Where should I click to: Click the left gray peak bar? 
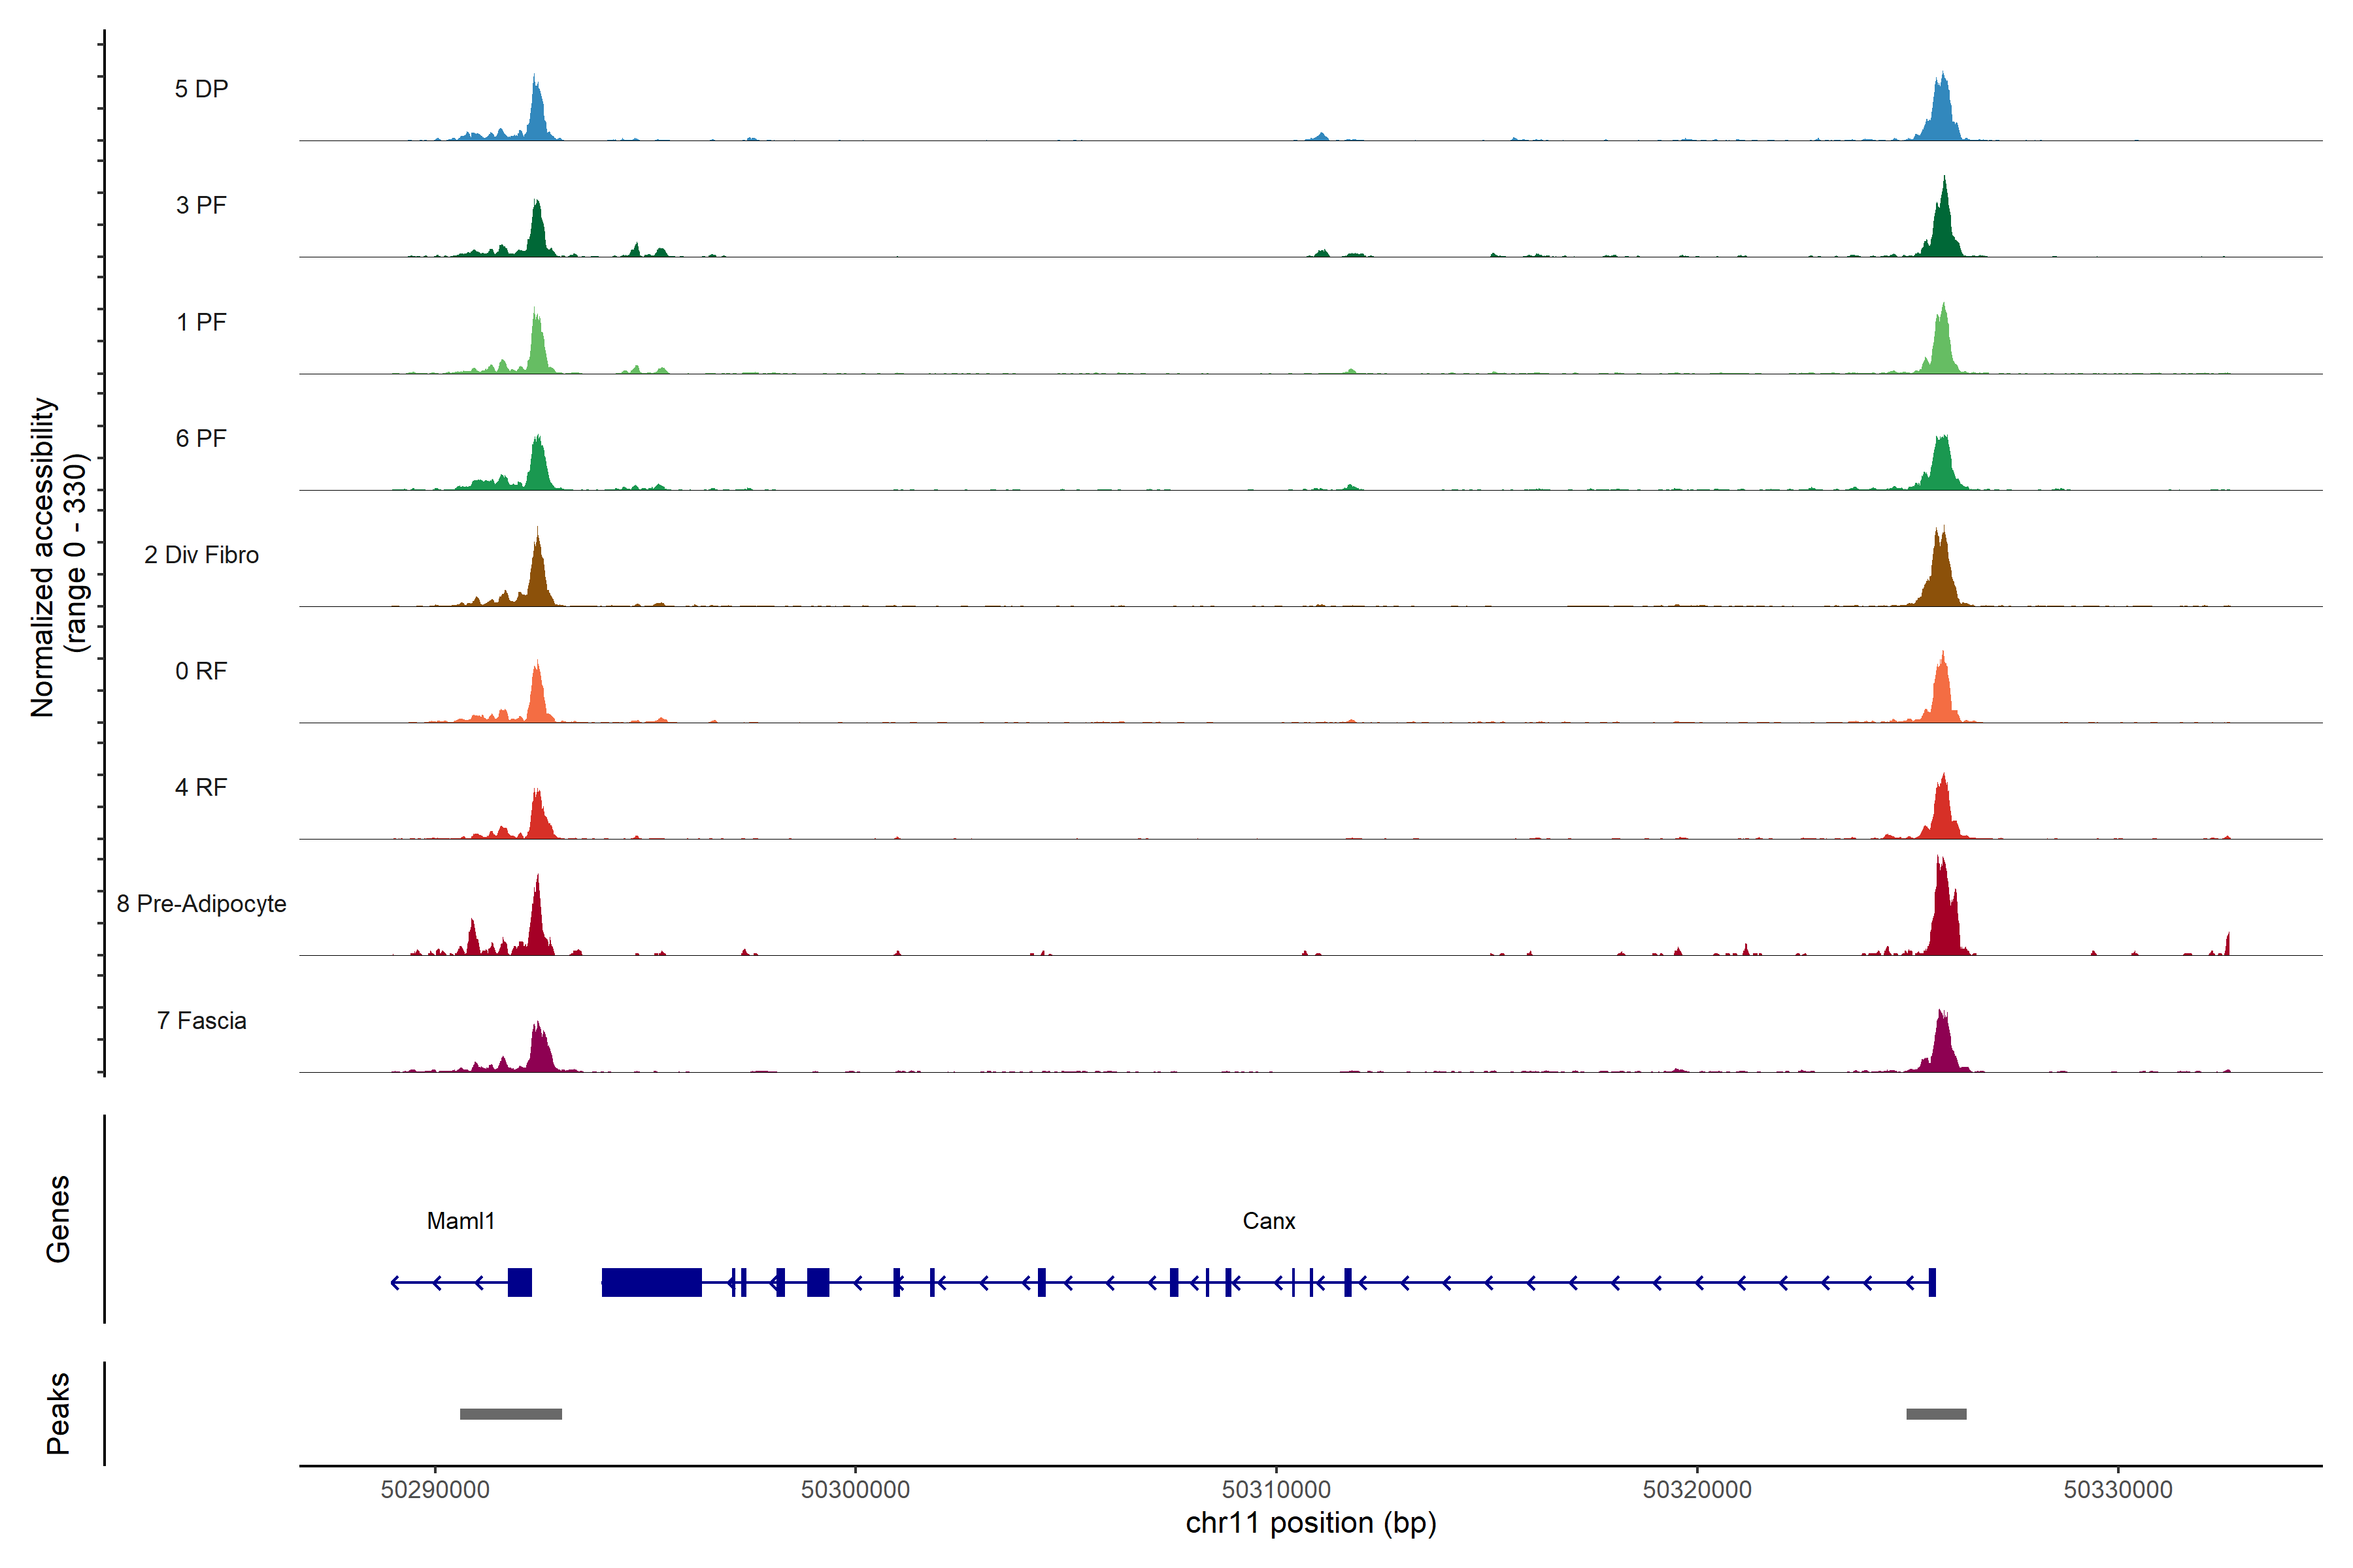click(510, 1414)
